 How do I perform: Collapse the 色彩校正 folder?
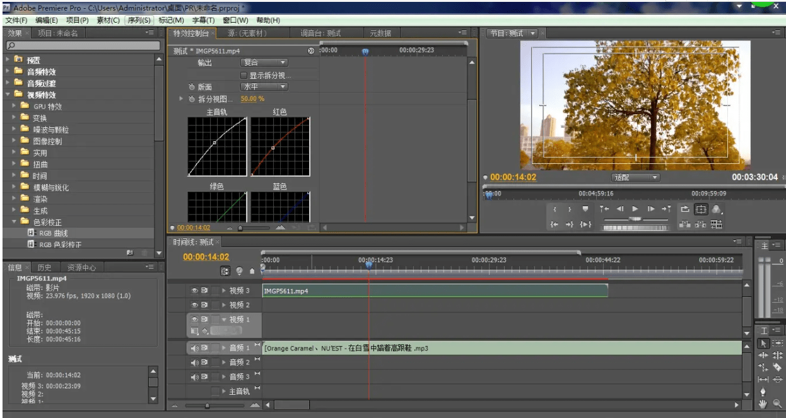pos(15,222)
